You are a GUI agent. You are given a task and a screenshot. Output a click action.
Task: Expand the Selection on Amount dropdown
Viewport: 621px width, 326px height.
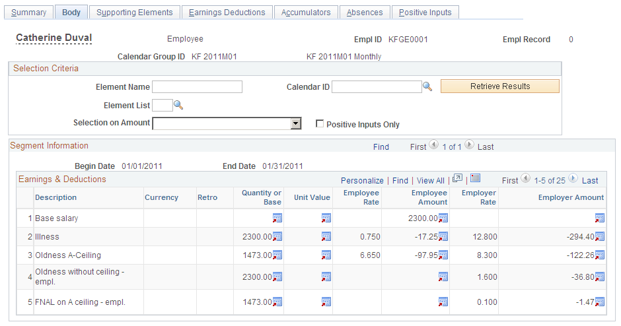tap(295, 124)
